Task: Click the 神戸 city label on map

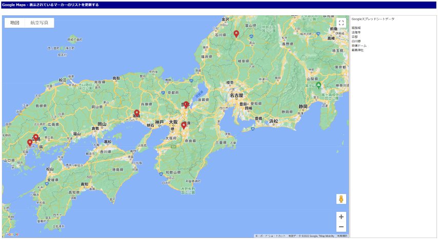Action: pos(160,122)
